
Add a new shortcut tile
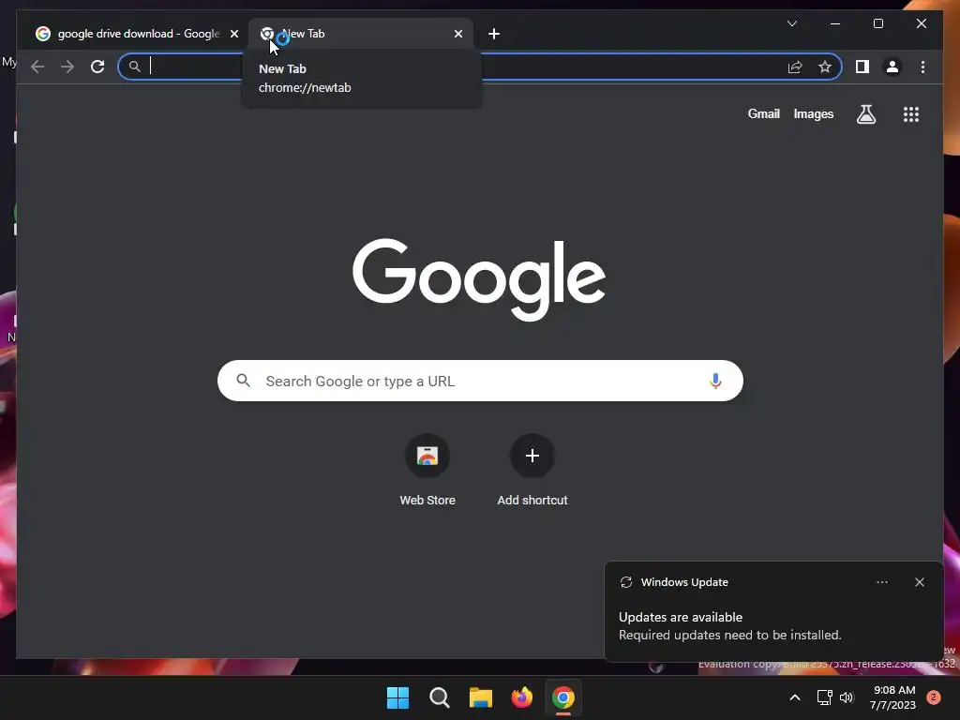532,471
